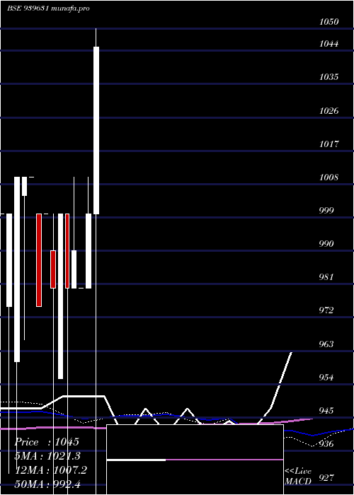Image resolution: width=354 pixels, height=495 pixels.
Task: Click the 999 price axis label
Action: [x=326, y=211]
